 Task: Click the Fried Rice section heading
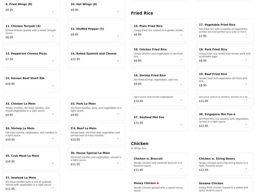tap(142, 13)
